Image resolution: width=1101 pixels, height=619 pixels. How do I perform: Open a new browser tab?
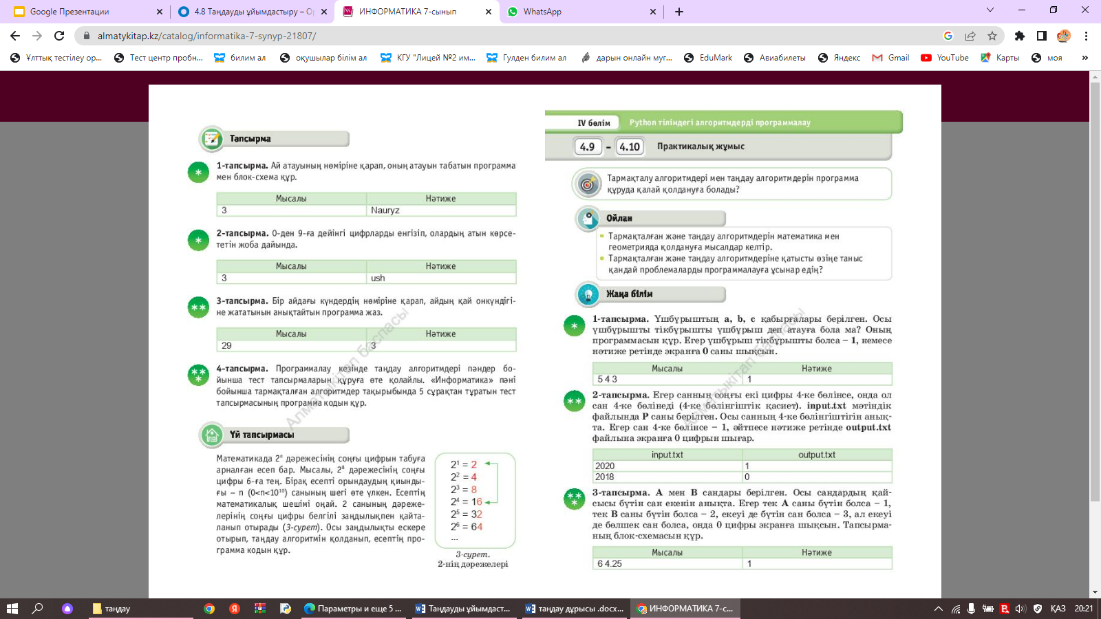pos(679,12)
